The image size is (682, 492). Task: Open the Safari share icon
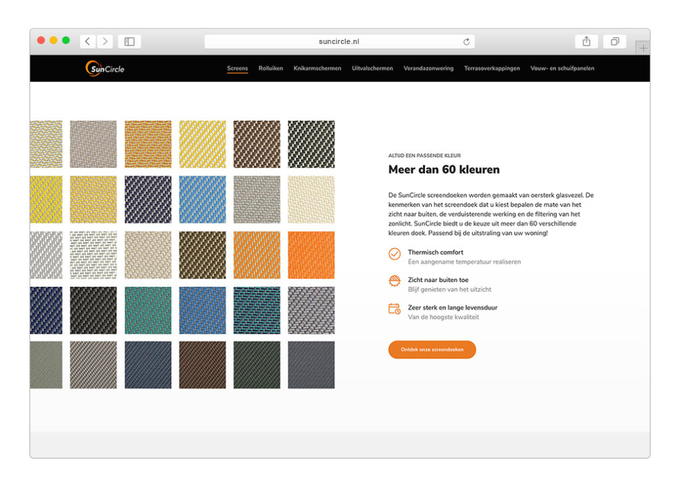point(586,41)
